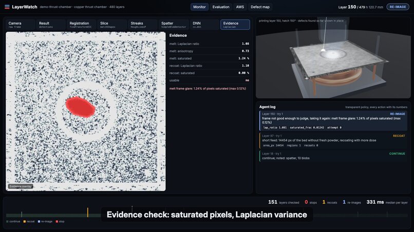This screenshot has width=414, height=232.
Task: Click the red stop legend swatch
Action: click(57, 221)
